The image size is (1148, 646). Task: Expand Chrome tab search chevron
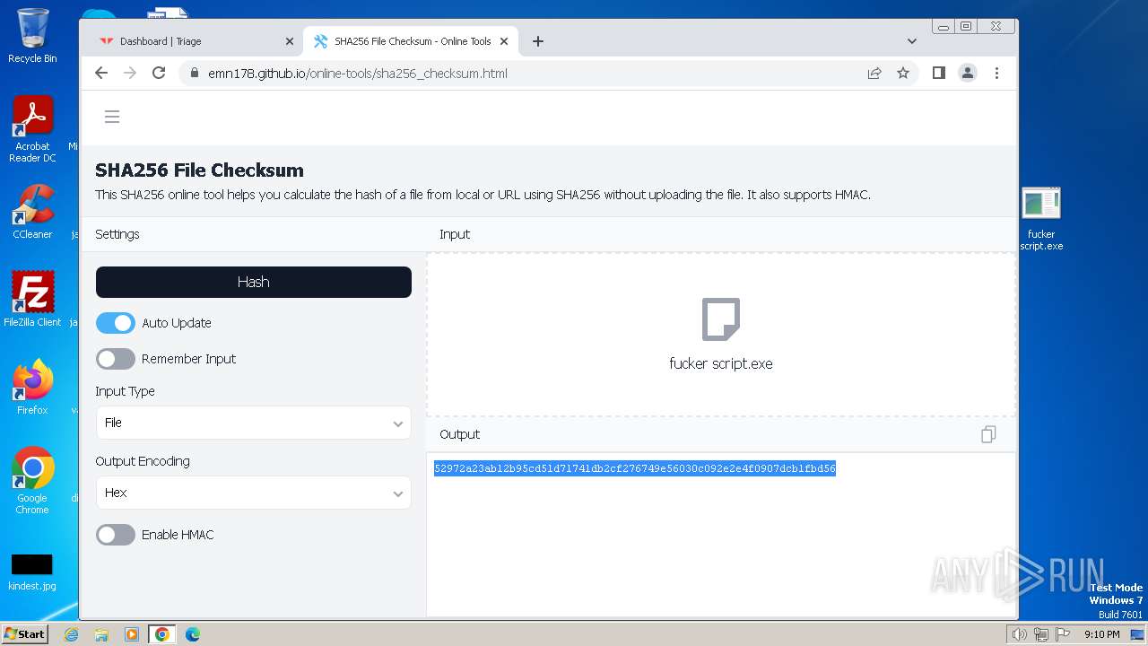[x=912, y=41]
